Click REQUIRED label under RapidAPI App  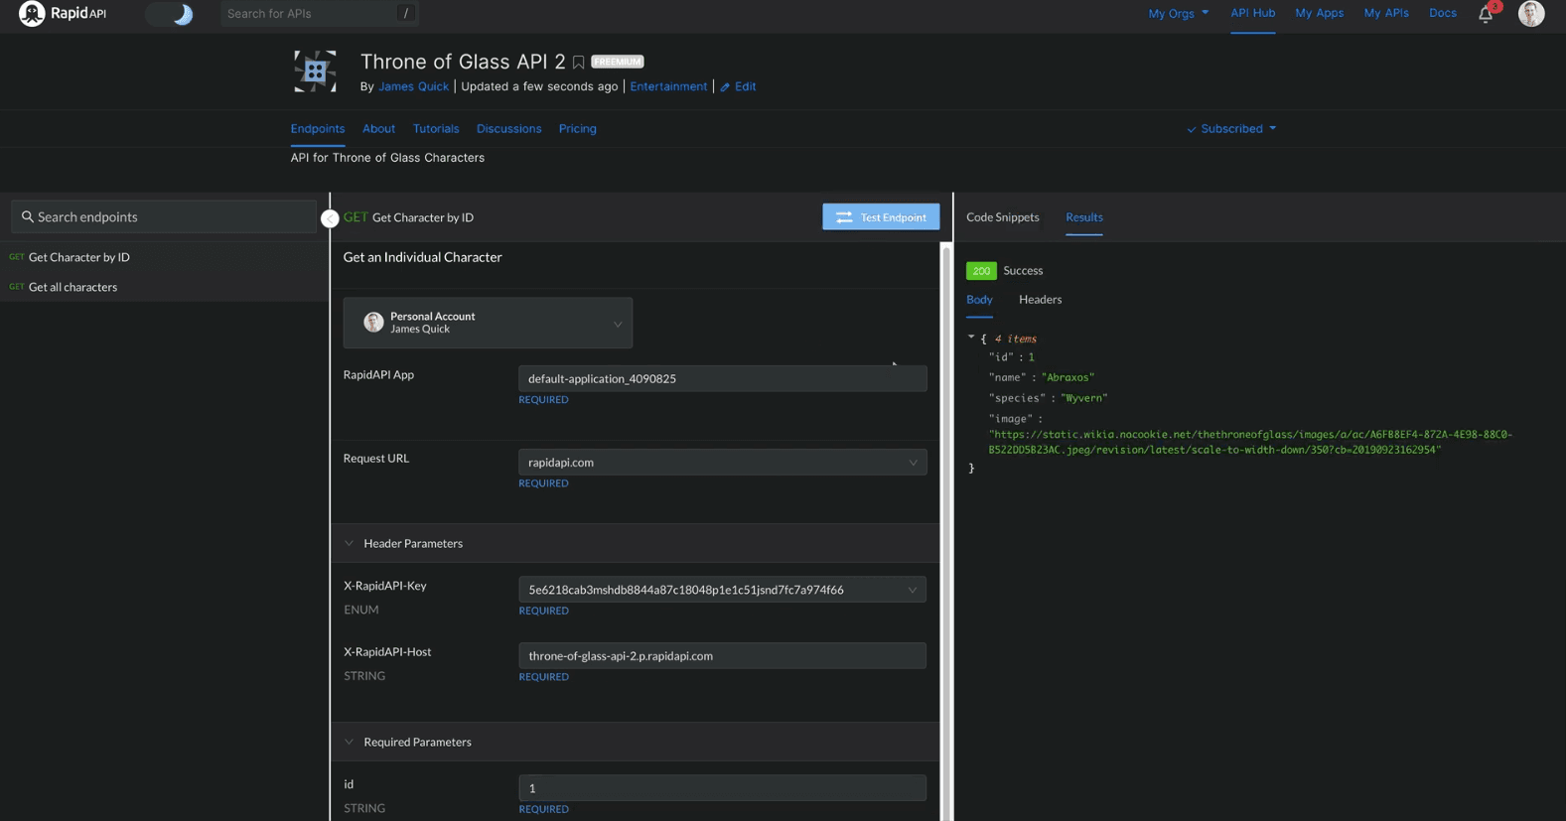[x=543, y=400]
